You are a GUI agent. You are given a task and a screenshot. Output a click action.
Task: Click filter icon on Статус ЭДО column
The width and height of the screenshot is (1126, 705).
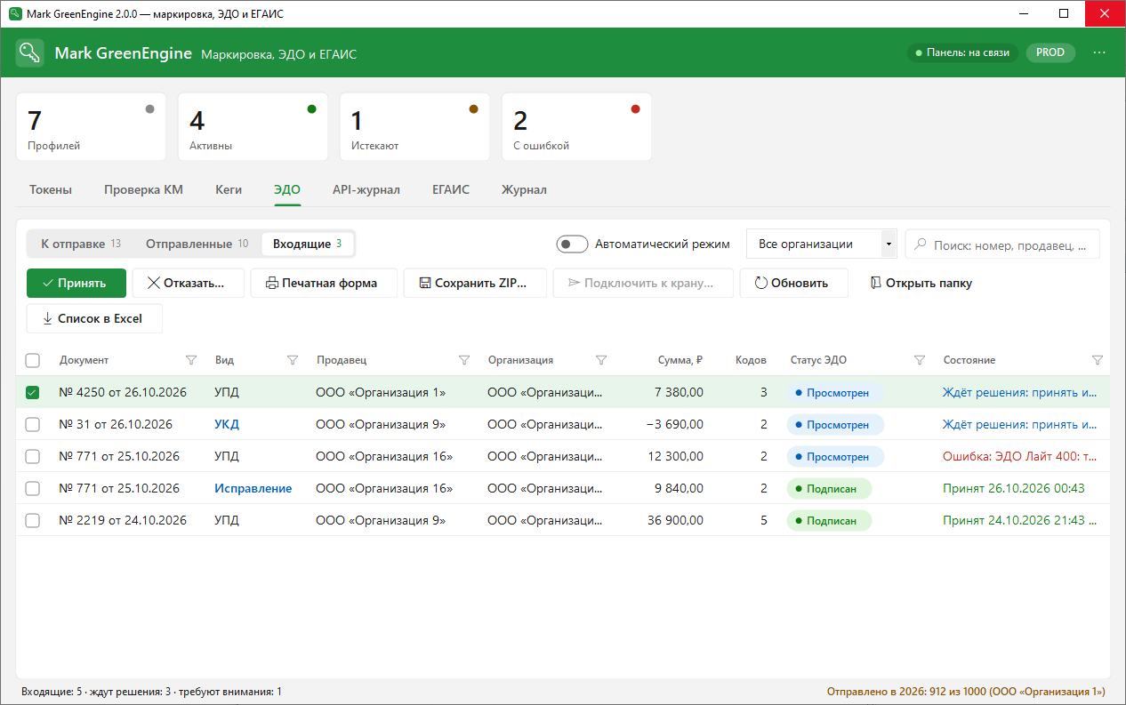click(x=920, y=360)
